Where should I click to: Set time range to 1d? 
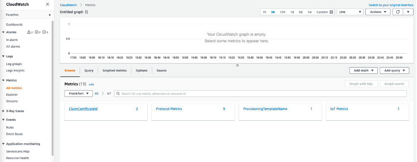click(292, 12)
